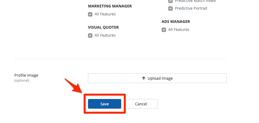Screen dimensions: 259x123
Task: Select the MARKETING MANAGER heading
Action: tap(110, 6)
